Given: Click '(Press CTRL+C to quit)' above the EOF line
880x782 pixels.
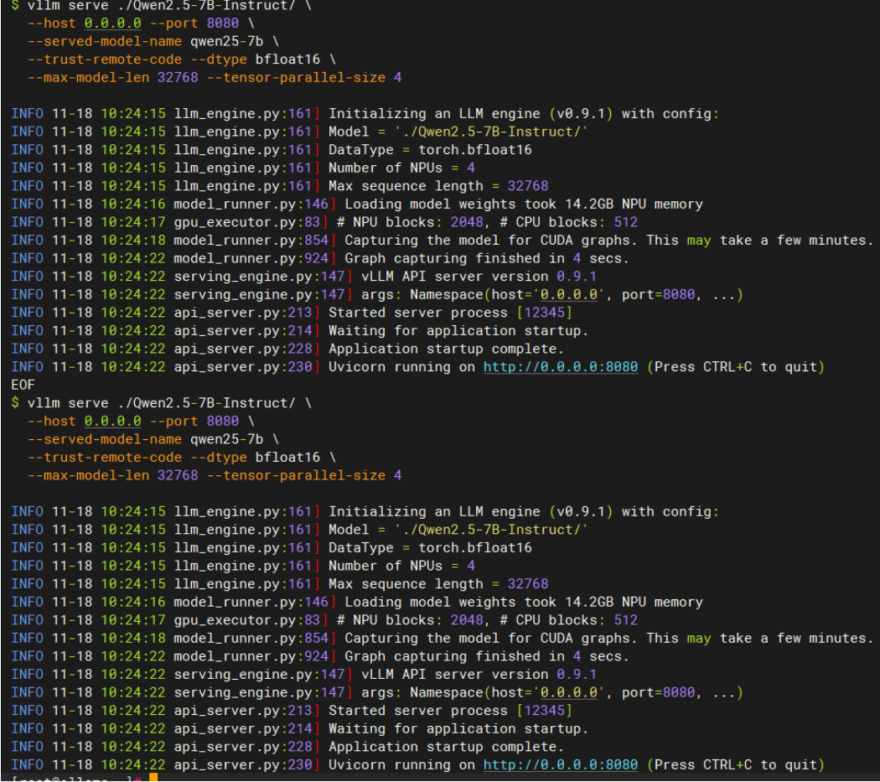Looking at the screenshot, I should 736,367.
